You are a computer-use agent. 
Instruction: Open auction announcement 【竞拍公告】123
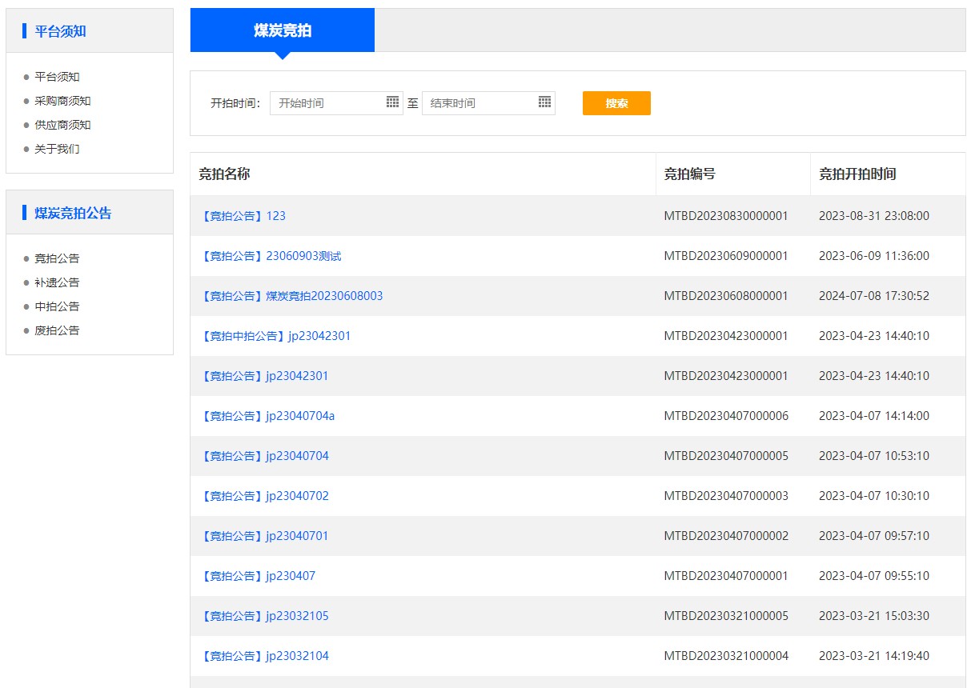click(242, 215)
